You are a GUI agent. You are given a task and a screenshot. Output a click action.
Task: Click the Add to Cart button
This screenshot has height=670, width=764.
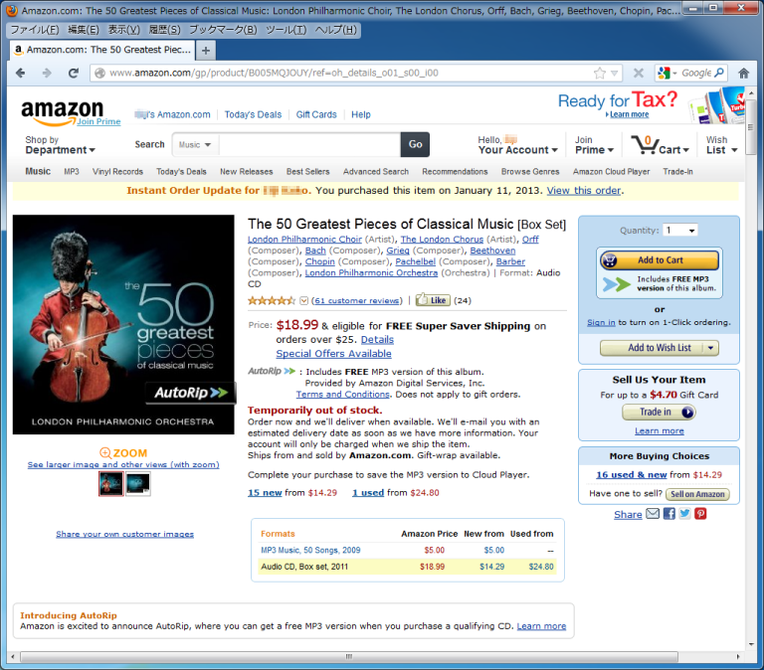pos(660,260)
